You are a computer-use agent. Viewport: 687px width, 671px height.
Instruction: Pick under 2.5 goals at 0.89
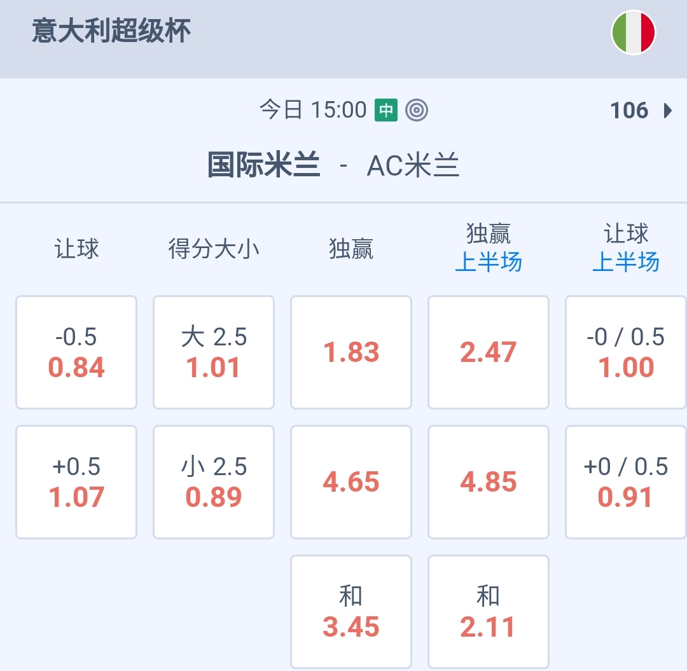point(214,482)
